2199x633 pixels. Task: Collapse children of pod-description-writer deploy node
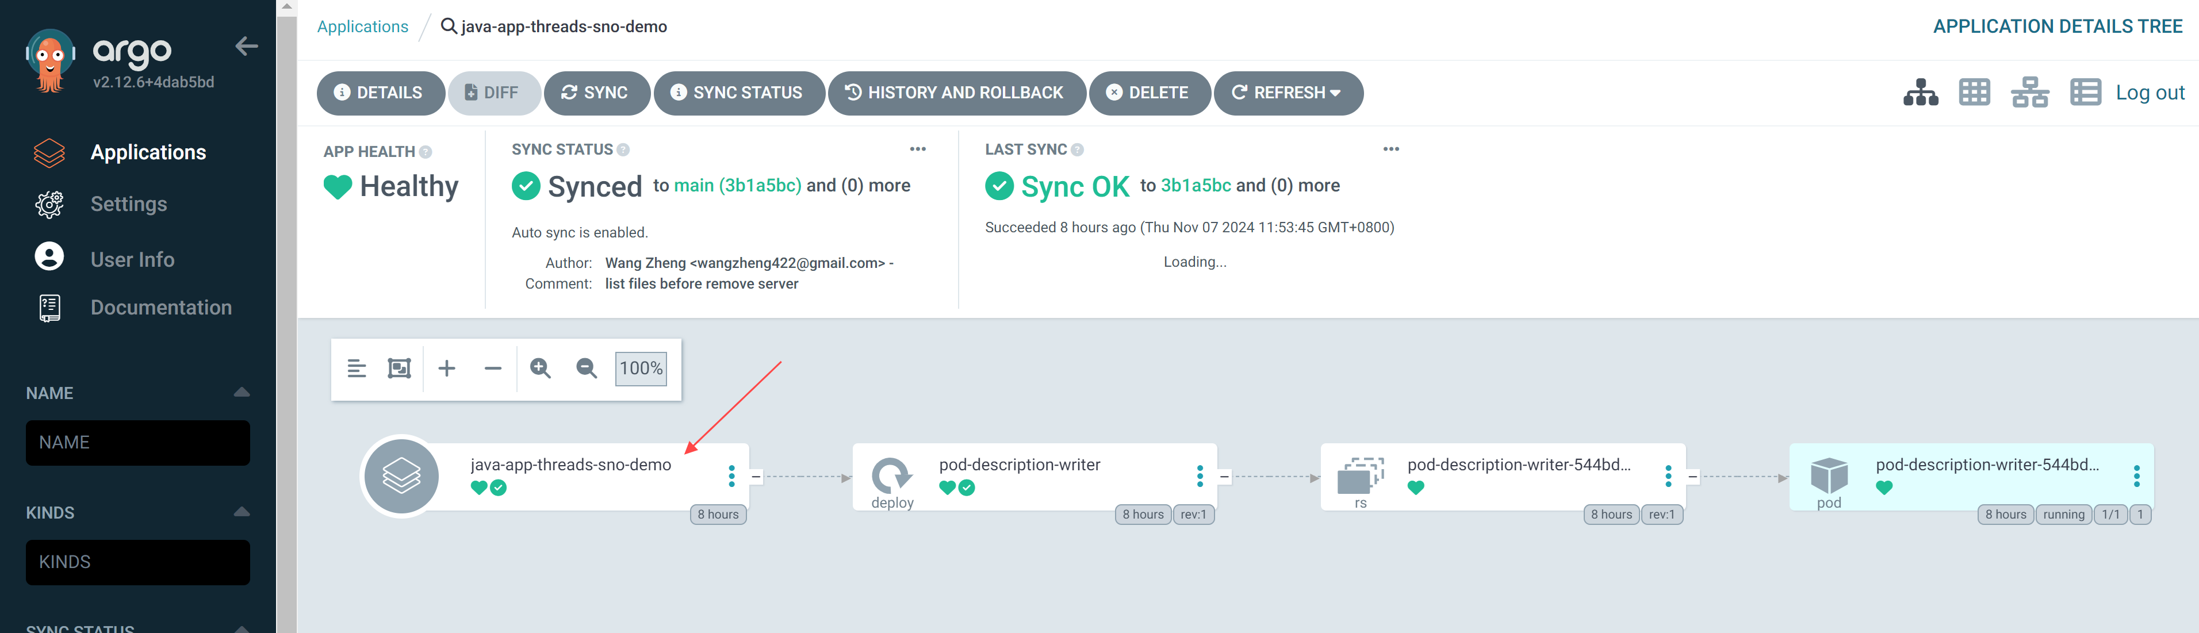tap(1224, 477)
